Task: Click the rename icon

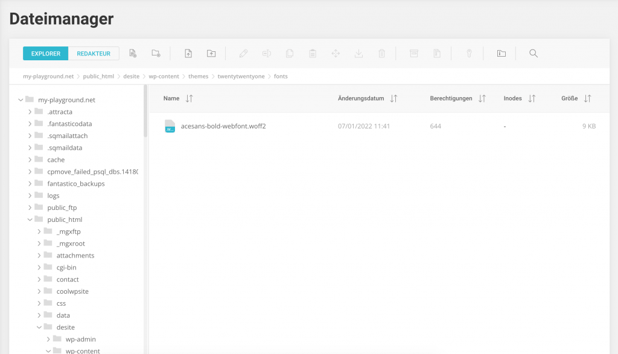Action: click(x=266, y=53)
